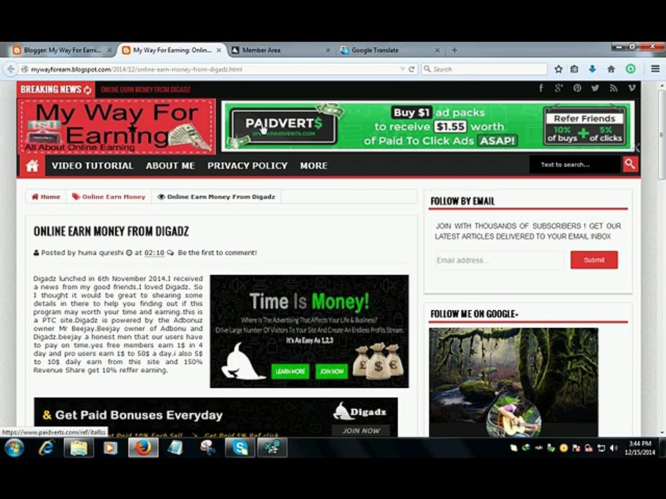Click the red home icon in navbar
666x499 pixels.
tap(33, 166)
